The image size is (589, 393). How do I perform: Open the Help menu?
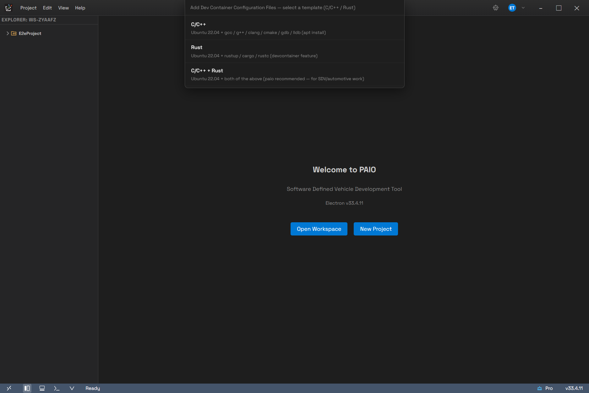(80, 8)
